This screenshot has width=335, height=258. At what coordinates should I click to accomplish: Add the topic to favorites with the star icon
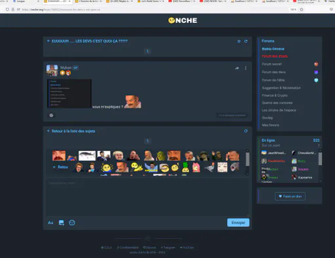239,41
